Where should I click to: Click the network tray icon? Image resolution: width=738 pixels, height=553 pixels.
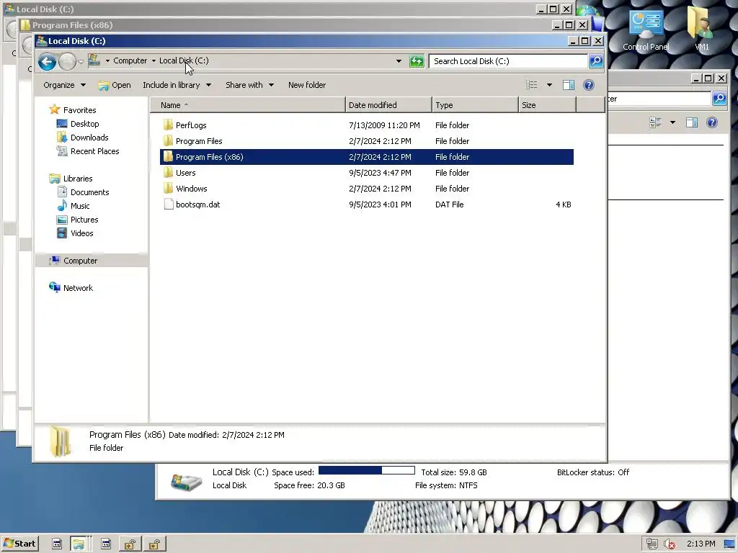[x=652, y=544]
